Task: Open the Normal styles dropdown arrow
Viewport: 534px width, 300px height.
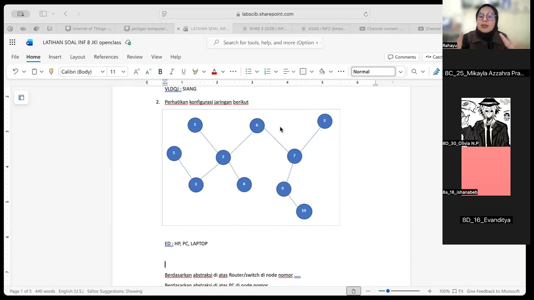Action: click(400, 72)
